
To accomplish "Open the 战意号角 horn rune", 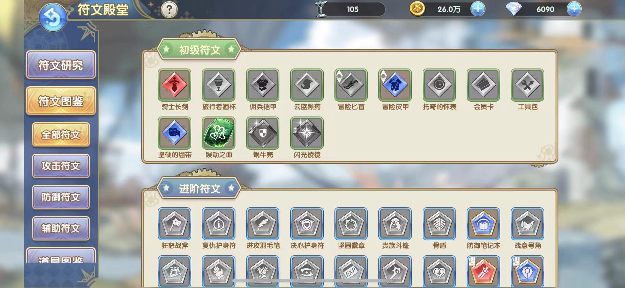I will click(x=527, y=224).
